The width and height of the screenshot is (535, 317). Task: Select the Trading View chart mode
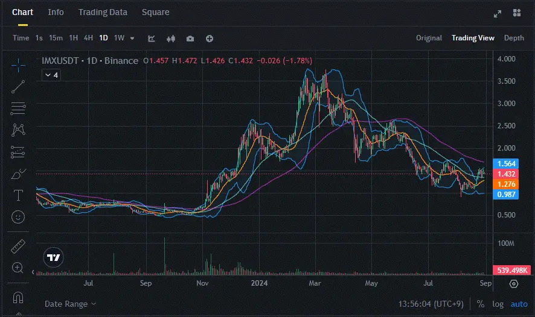[x=473, y=38]
